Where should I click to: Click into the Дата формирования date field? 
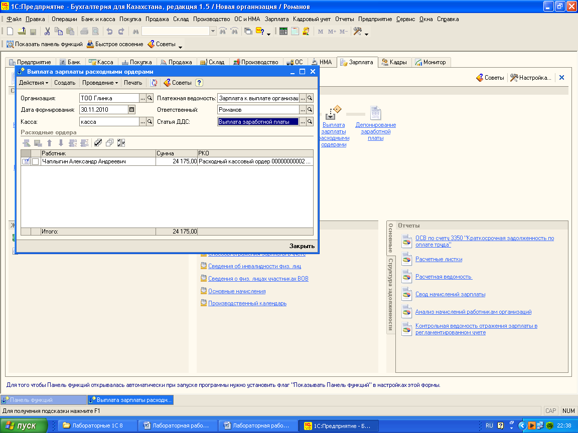pos(103,110)
